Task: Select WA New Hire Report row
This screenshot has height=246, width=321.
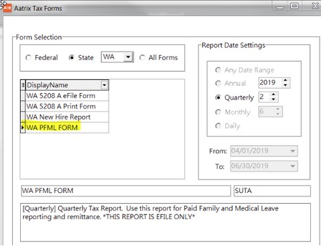Action: click(67, 117)
